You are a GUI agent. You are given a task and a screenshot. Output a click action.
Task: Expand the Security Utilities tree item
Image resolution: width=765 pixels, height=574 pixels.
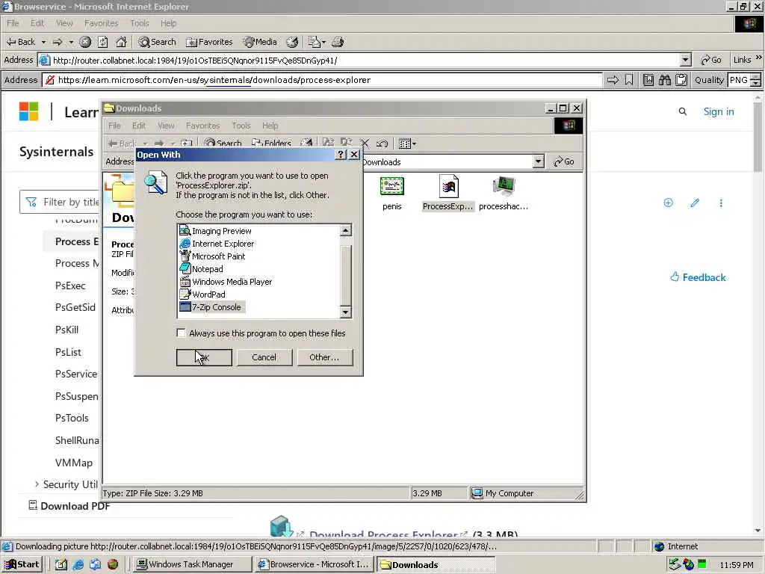[x=37, y=484]
